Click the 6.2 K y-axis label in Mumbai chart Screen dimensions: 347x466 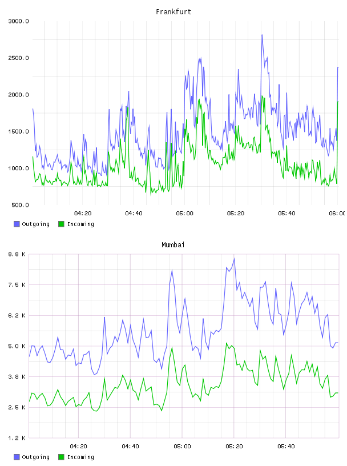[x=17, y=316]
